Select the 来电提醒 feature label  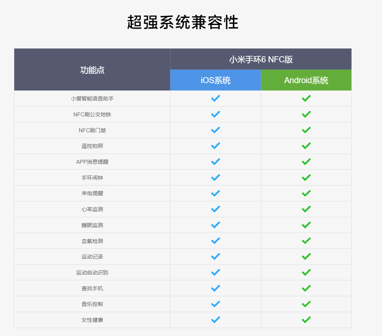[92, 193]
